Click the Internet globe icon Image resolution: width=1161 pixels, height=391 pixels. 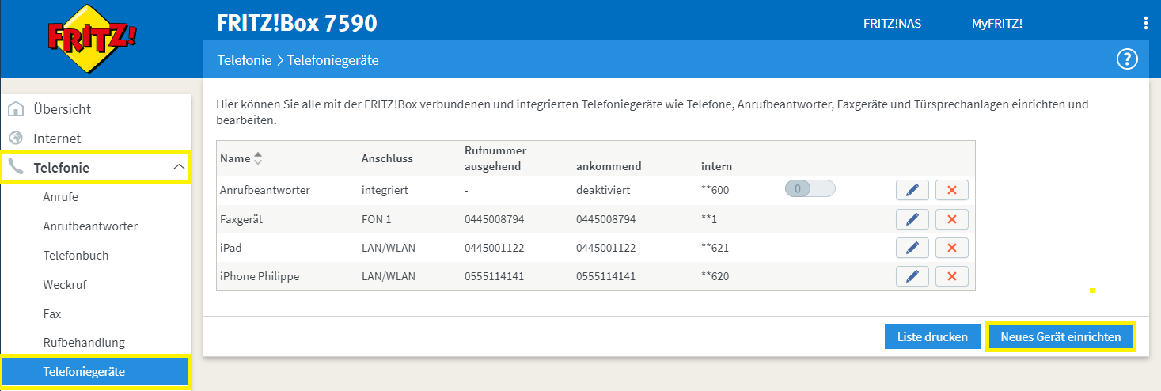pos(16,139)
